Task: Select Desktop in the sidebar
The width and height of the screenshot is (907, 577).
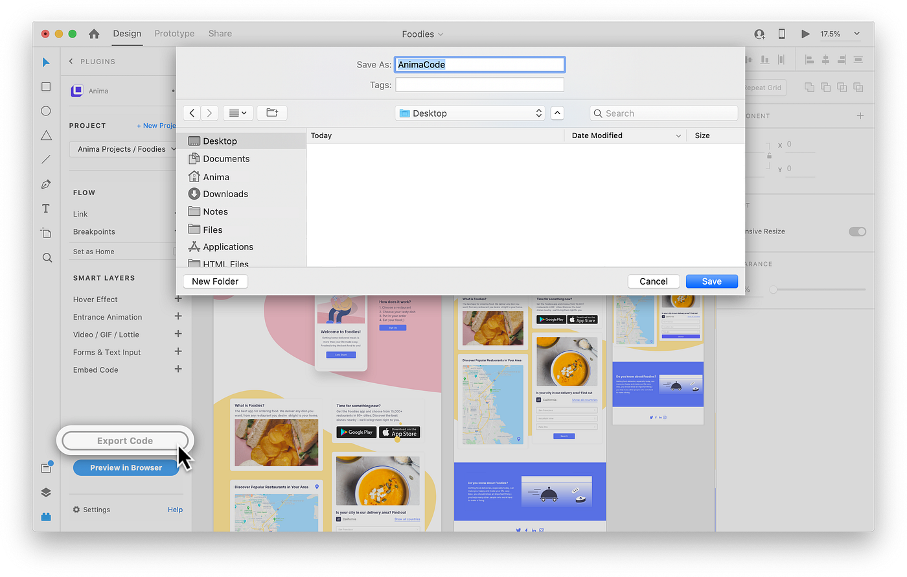Action: pos(241,141)
